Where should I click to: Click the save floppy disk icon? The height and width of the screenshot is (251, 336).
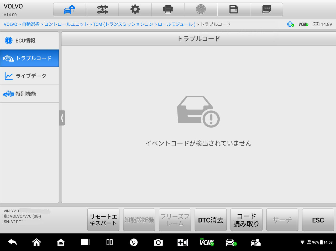click(x=234, y=10)
